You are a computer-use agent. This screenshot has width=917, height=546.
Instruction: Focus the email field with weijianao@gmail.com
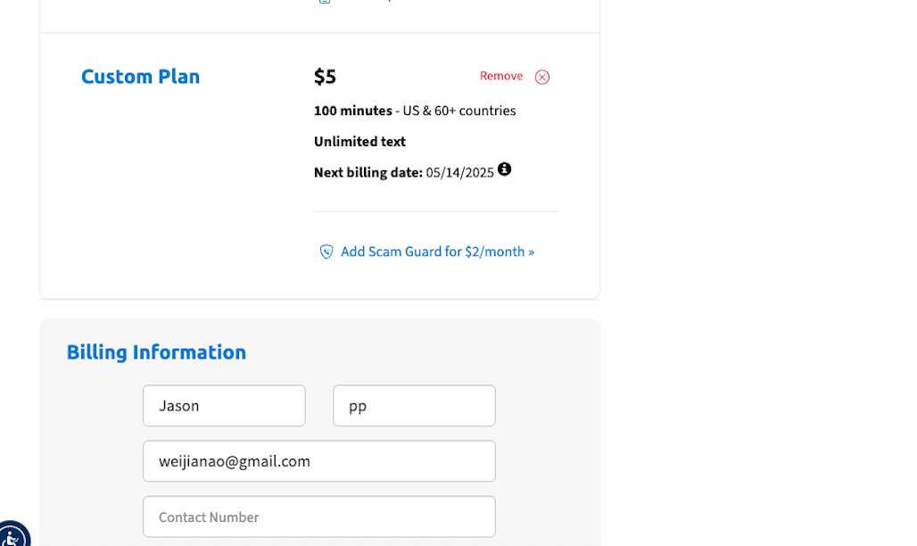(318, 461)
